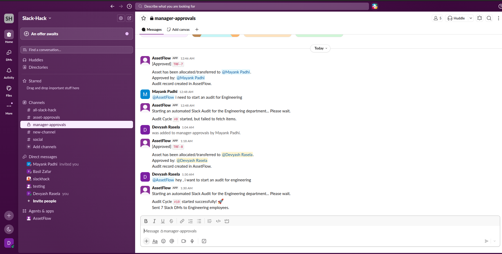Screen dimensions: 502x254
Task: Open the @Mayank Padhi mention after allocated/transferred to
Action: [236, 72]
